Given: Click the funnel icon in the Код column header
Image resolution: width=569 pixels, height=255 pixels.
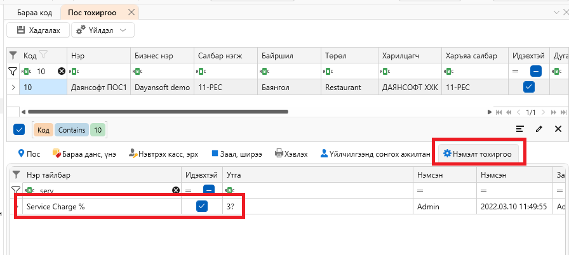Looking at the screenshot, I should (43, 55).
